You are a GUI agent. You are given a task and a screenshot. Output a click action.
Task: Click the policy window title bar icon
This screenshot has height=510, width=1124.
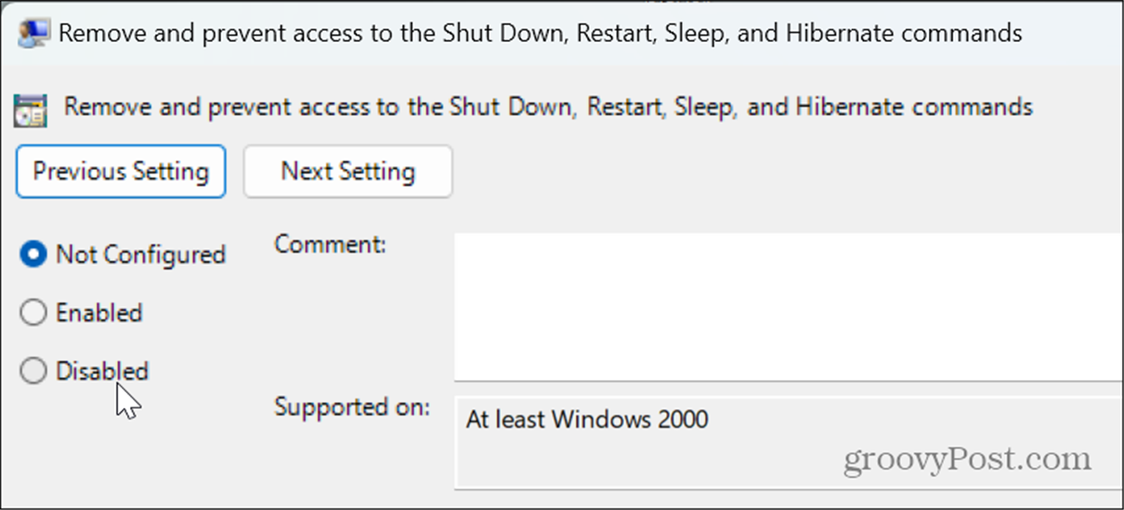point(33,33)
